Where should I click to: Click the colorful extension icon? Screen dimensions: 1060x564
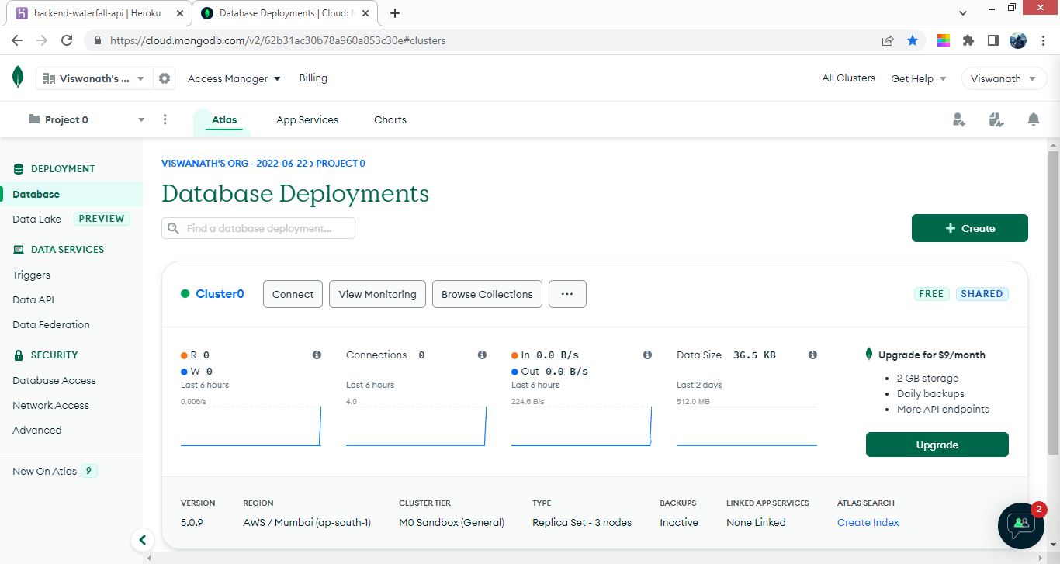pyautogui.click(x=944, y=40)
